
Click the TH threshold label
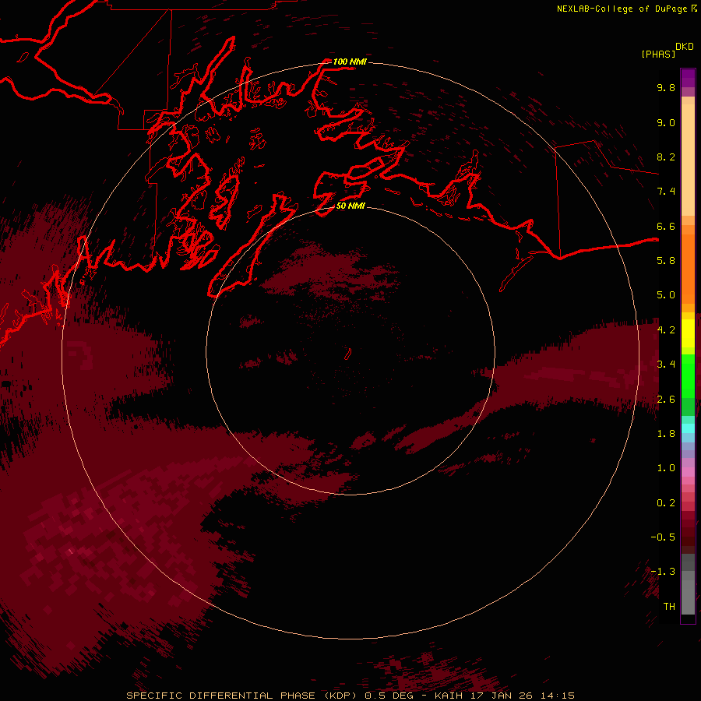(669, 607)
